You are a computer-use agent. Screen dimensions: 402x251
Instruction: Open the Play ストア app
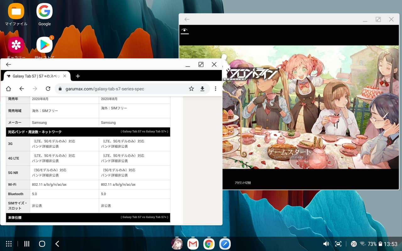pos(44,45)
